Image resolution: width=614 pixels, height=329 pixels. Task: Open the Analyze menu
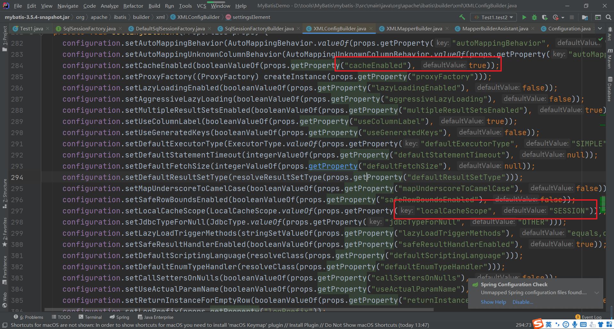coord(109,6)
